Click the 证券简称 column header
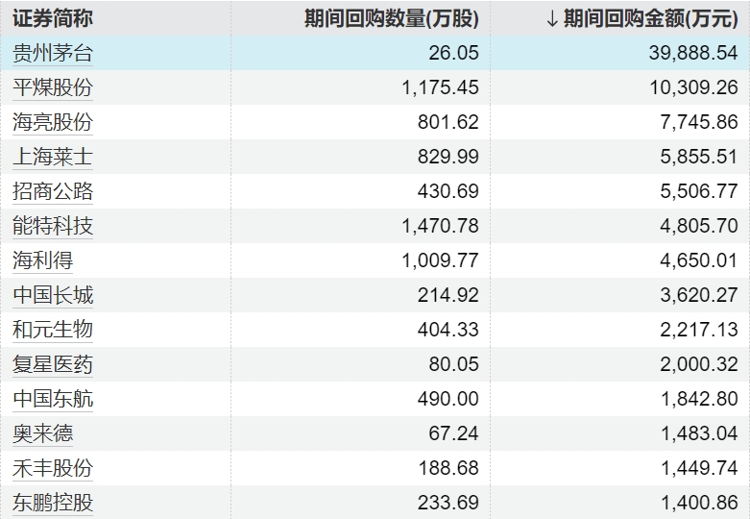 point(53,19)
